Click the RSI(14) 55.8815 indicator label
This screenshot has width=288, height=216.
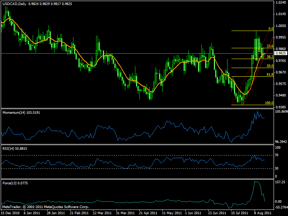[15, 149]
